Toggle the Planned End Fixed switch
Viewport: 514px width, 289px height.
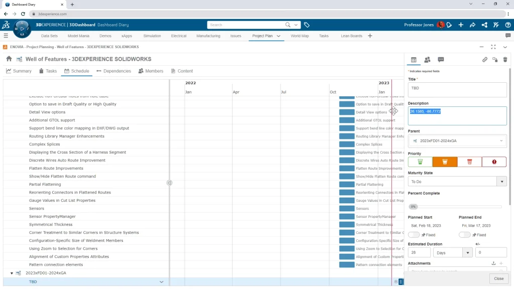pyautogui.click(x=465, y=235)
